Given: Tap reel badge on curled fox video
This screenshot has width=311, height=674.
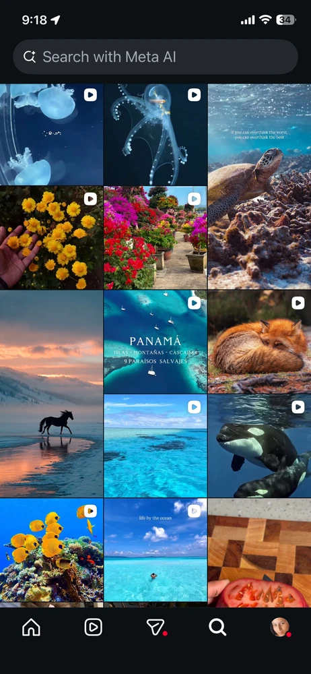Looking at the screenshot, I should click(x=298, y=303).
